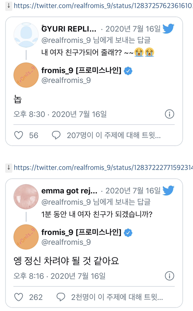Like the bottom tweet with 262 likes

(18, 297)
